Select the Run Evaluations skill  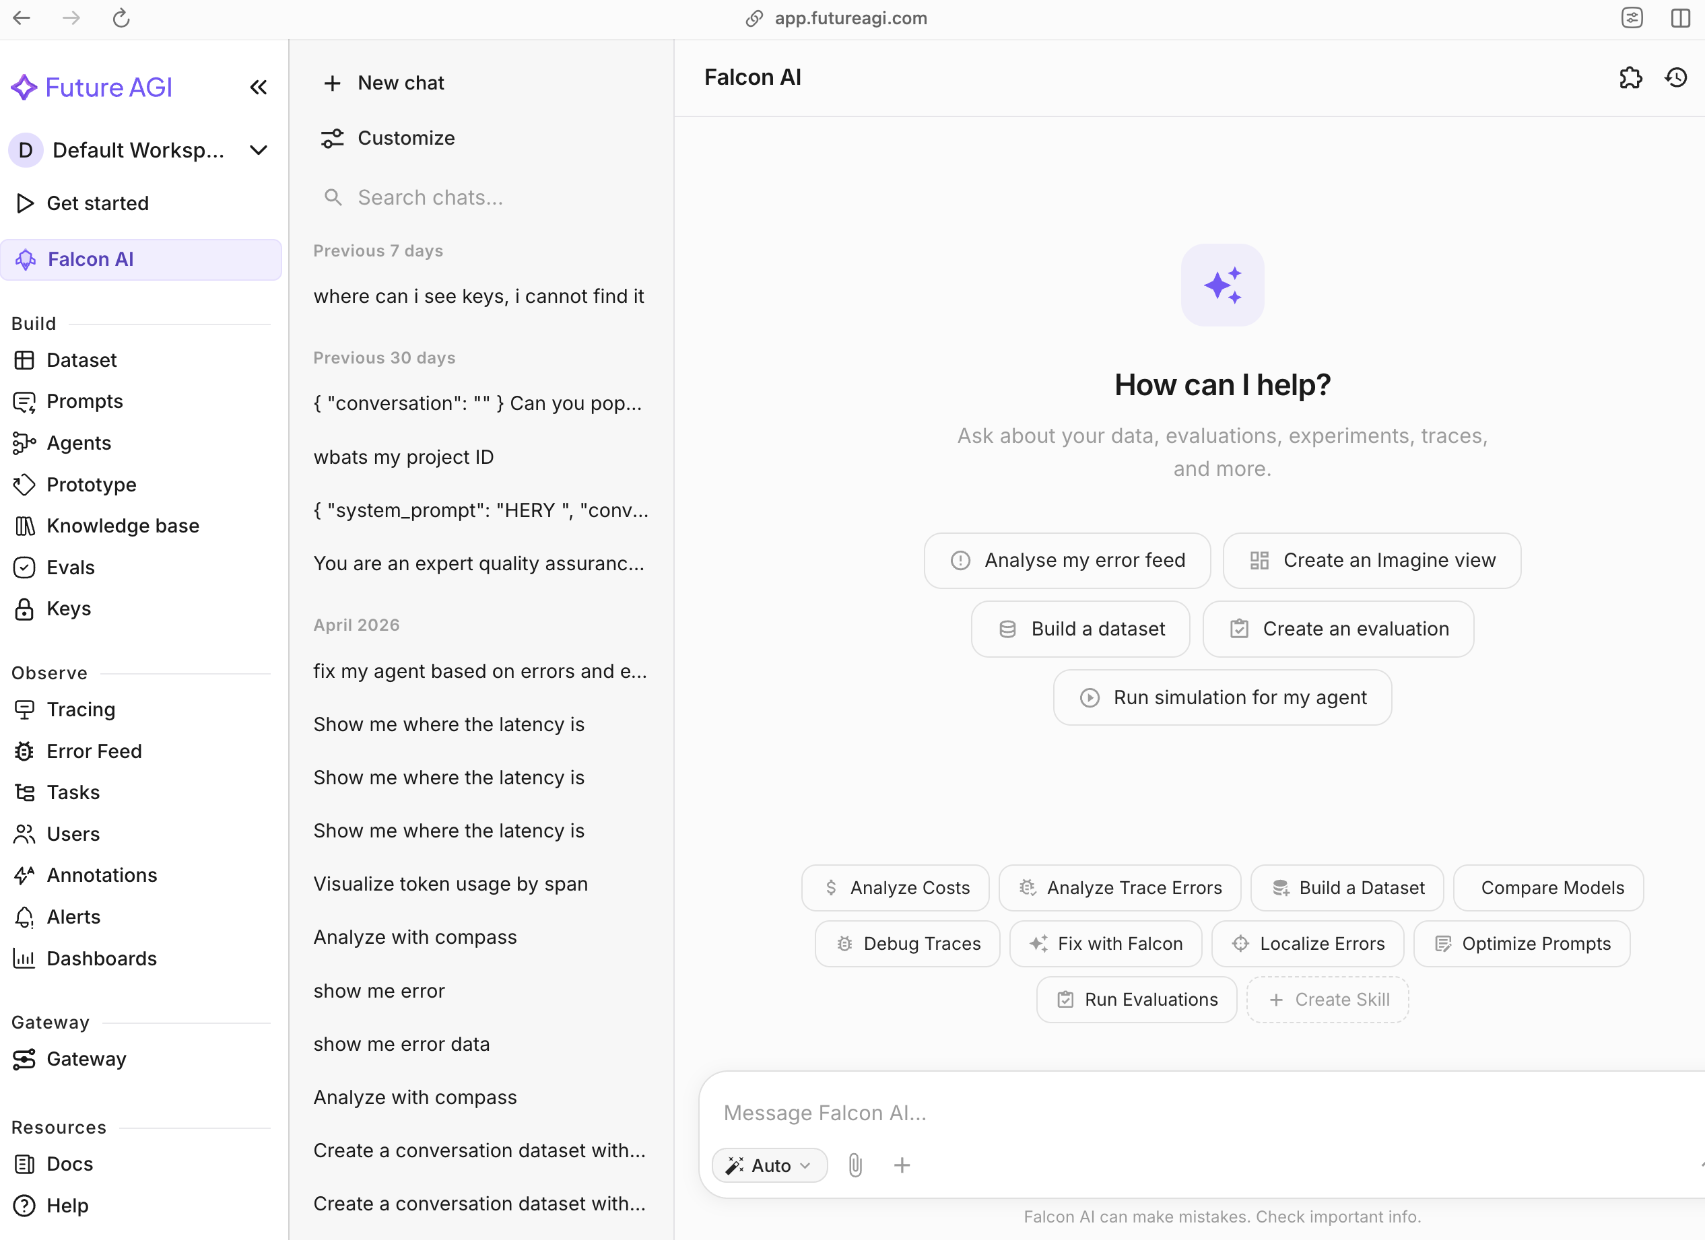[1137, 1000]
